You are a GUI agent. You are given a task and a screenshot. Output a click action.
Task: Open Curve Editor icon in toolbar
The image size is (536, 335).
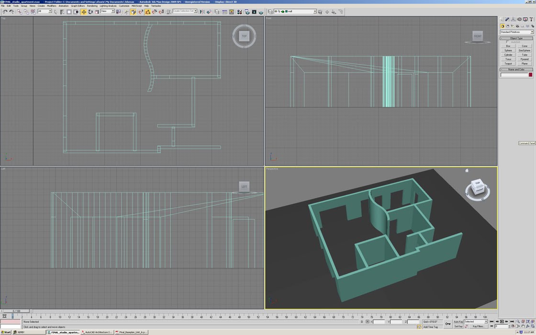pos(224,12)
